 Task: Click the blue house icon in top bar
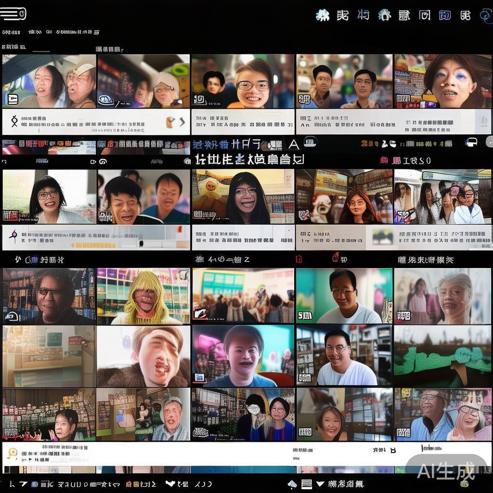[x=384, y=15]
